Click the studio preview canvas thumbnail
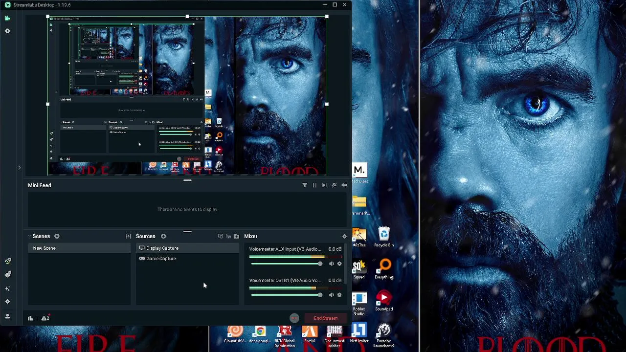Image resolution: width=626 pixels, height=352 pixels. 187,95
